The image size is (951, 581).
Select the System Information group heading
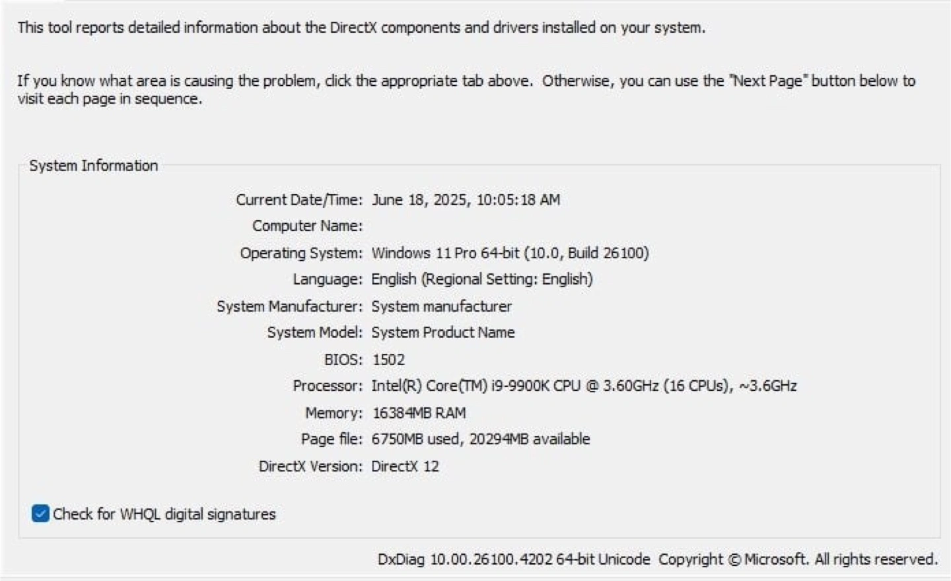tap(94, 166)
